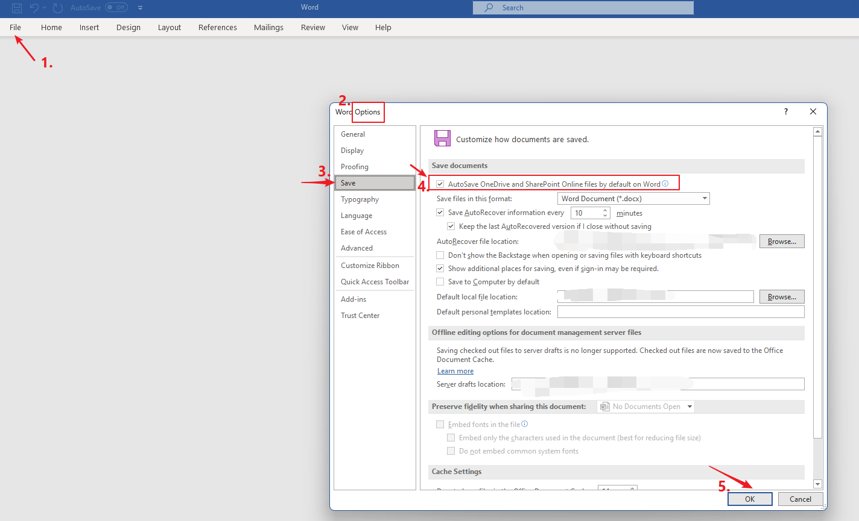Screen dimensions: 859x521
Task: Click the AutoRecover minutes input field
Action: click(x=586, y=213)
